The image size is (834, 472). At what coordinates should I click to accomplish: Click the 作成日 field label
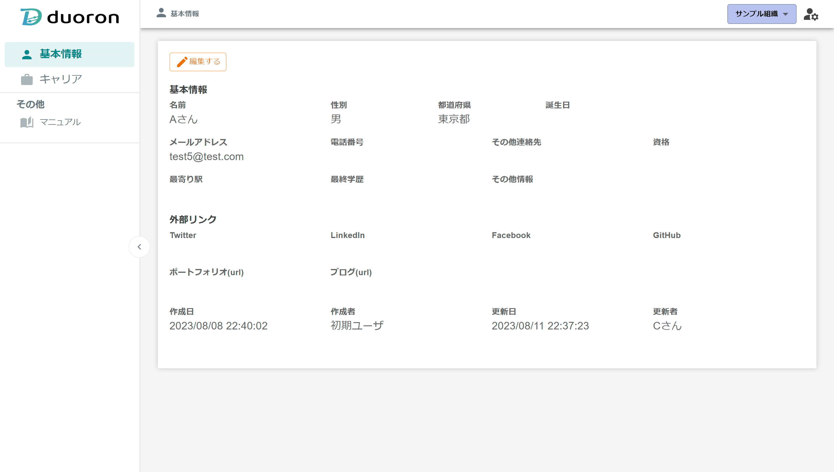pyautogui.click(x=181, y=312)
